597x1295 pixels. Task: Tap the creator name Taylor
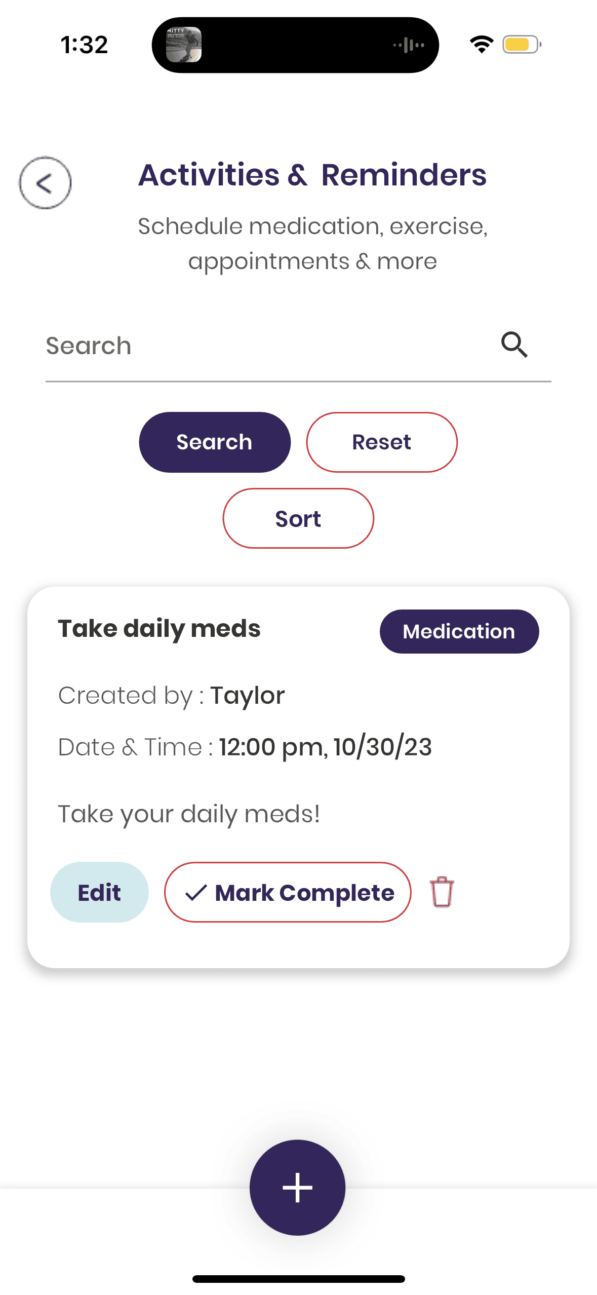247,696
